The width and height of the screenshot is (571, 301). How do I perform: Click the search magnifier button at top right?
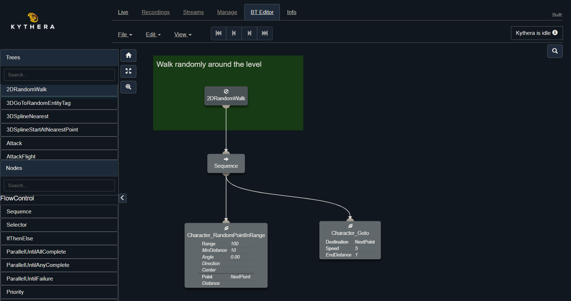555,51
